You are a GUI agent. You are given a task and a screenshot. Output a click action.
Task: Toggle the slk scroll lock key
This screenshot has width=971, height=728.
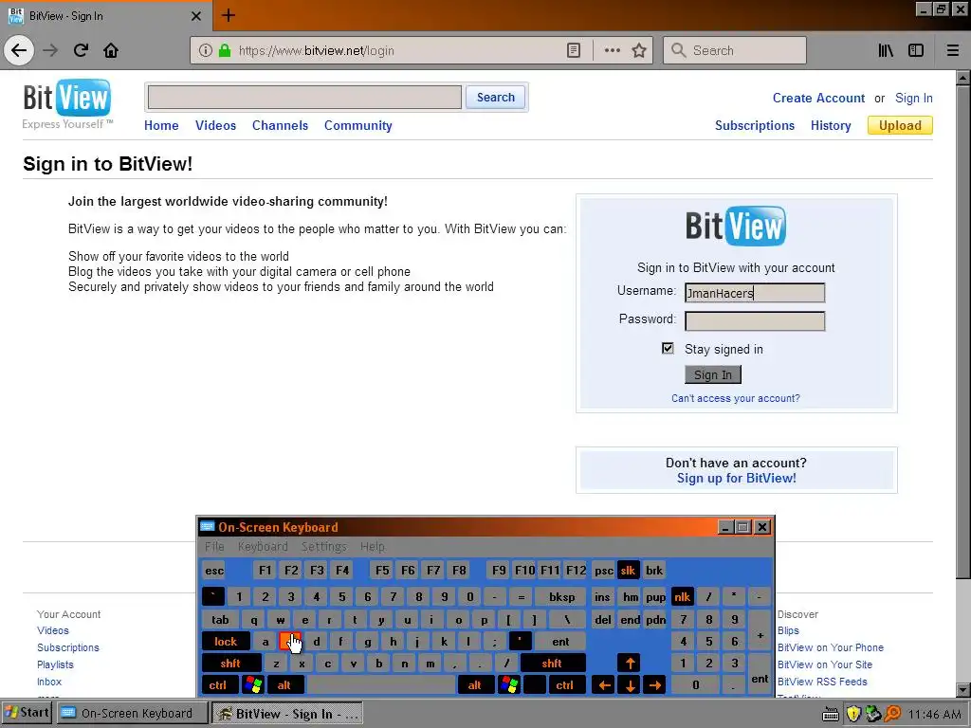pos(628,570)
